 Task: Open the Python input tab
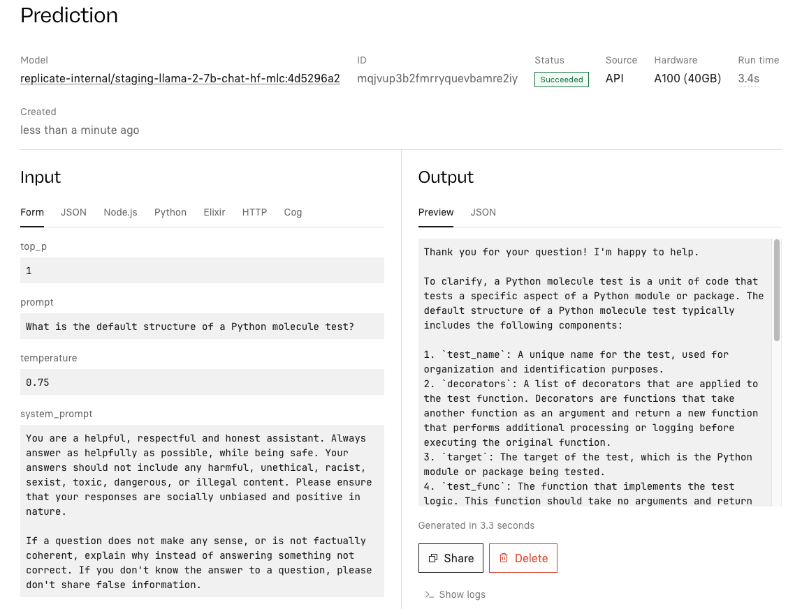click(170, 212)
